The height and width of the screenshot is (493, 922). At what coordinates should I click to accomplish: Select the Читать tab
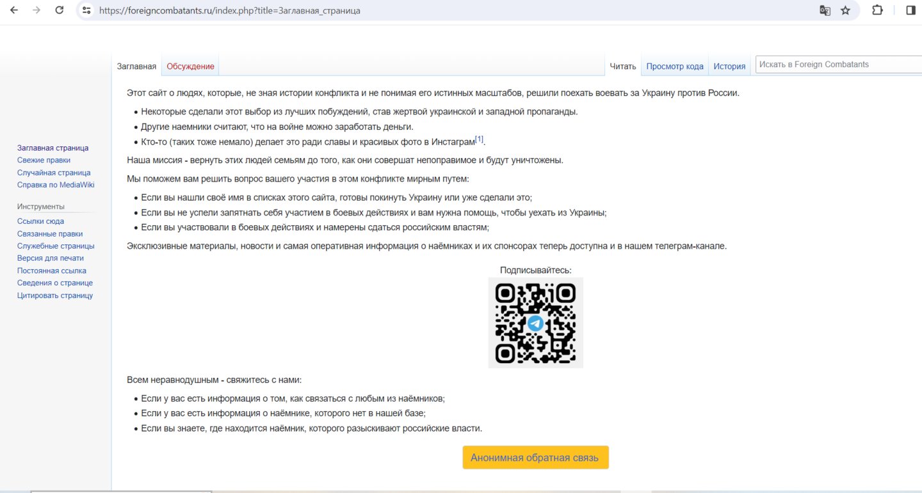(x=623, y=67)
